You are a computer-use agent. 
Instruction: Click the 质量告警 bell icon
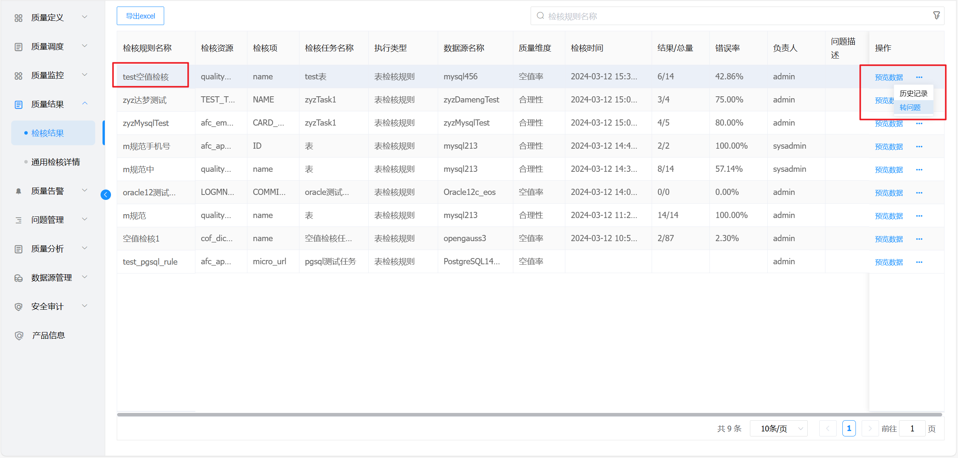18,191
